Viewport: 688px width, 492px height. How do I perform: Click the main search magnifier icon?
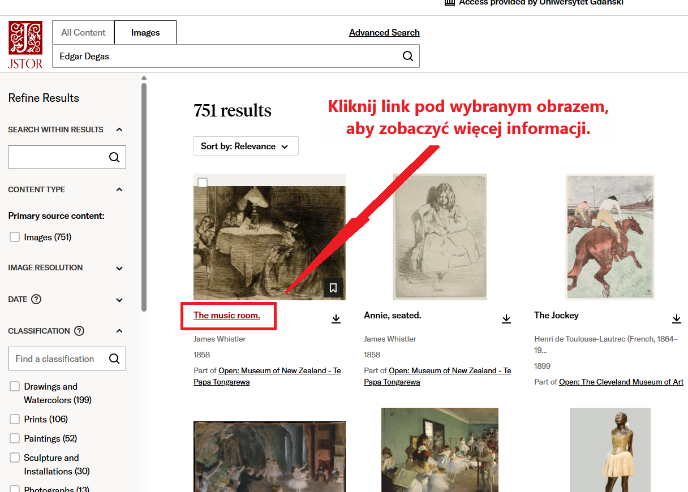(407, 56)
